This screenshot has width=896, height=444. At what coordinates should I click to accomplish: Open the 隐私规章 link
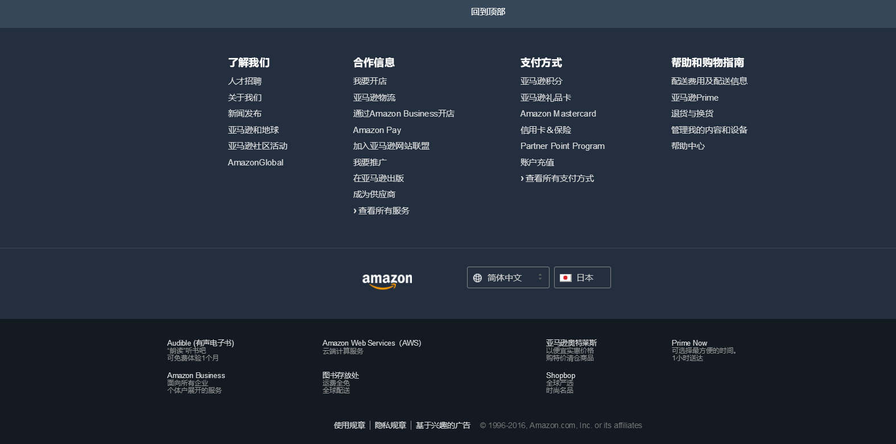390,425
